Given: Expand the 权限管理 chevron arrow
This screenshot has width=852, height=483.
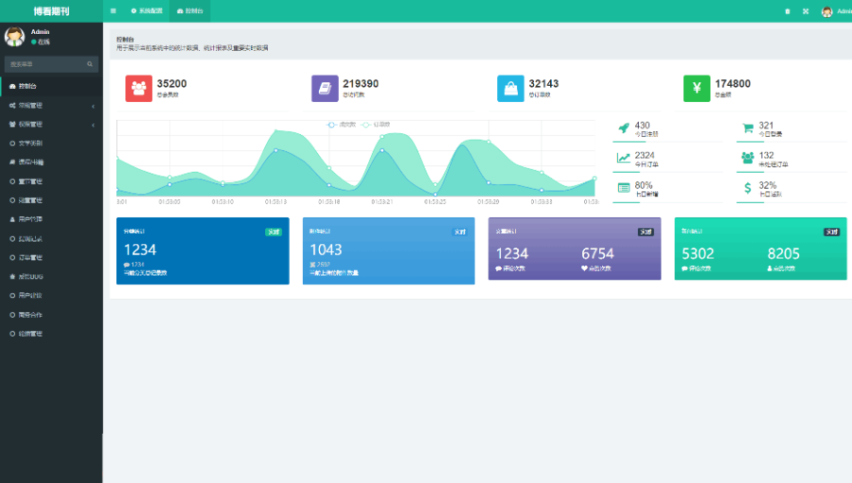Looking at the screenshot, I should click(93, 125).
